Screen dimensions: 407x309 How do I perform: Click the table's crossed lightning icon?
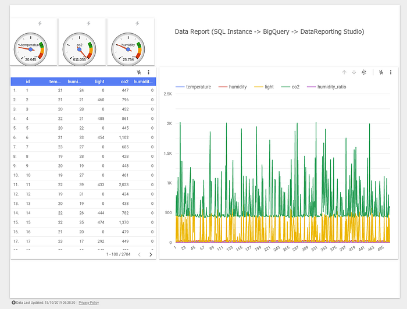click(139, 72)
